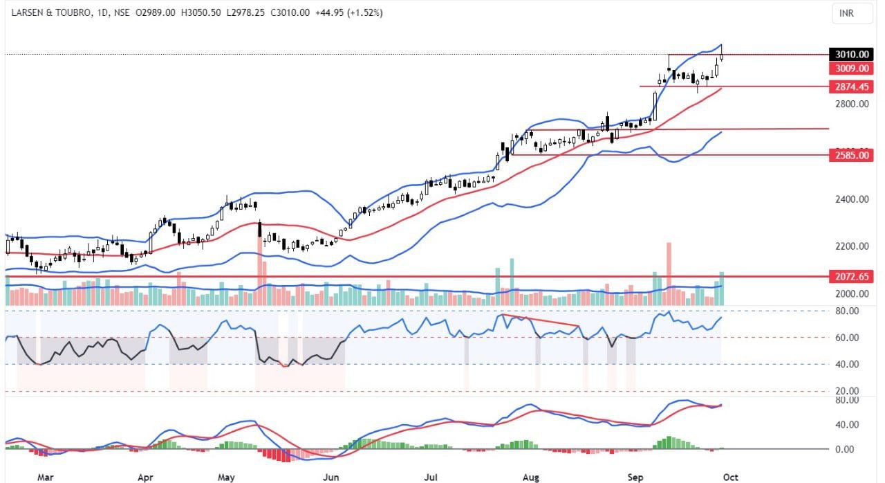This screenshot has height=483, width=885.
Task: Click the Mar label on time axis
Action: point(45,477)
